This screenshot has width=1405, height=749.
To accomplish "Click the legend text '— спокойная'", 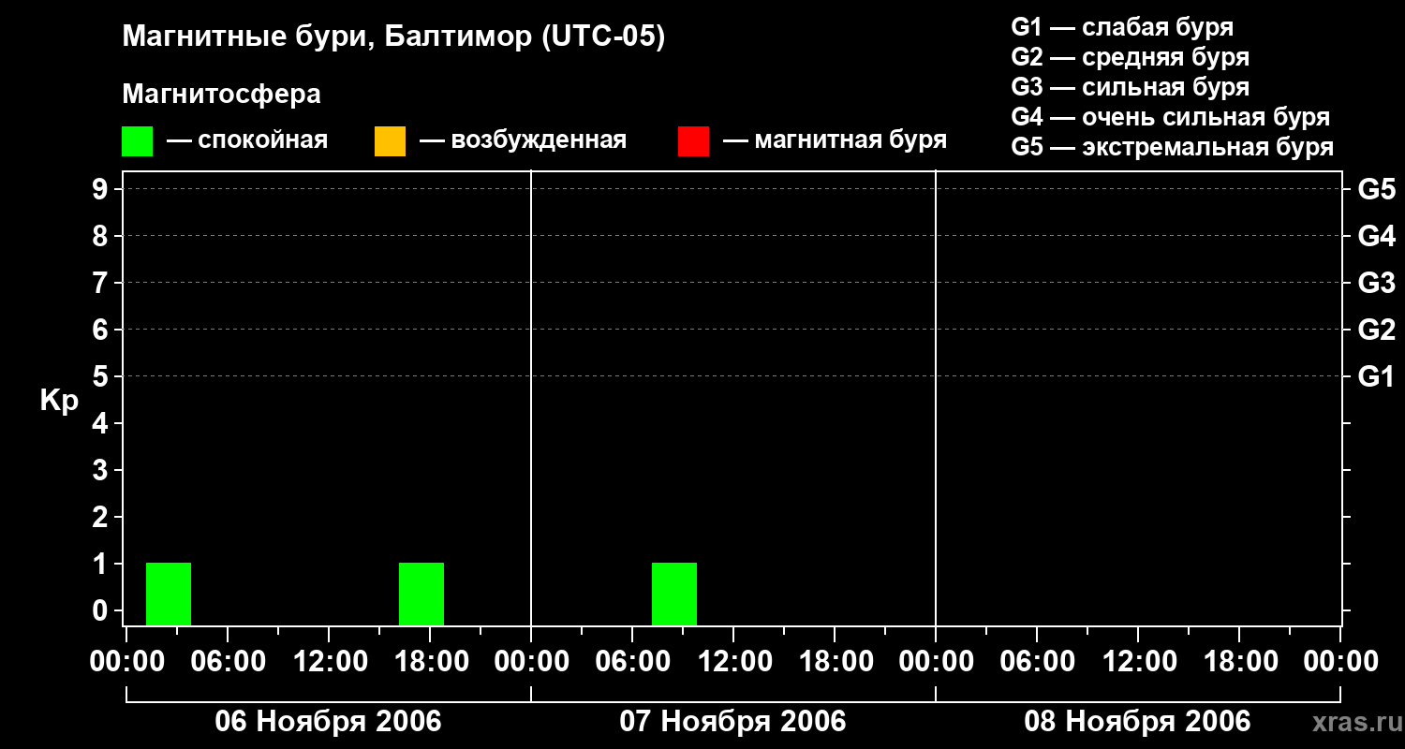I will pyautogui.click(x=247, y=140).
